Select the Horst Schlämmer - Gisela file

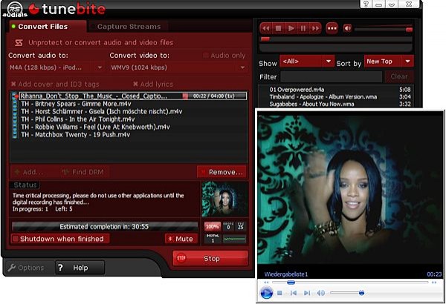(101, 111)
